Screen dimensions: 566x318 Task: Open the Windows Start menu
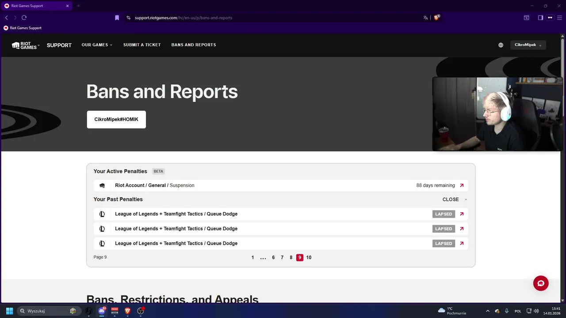(9, 311)
